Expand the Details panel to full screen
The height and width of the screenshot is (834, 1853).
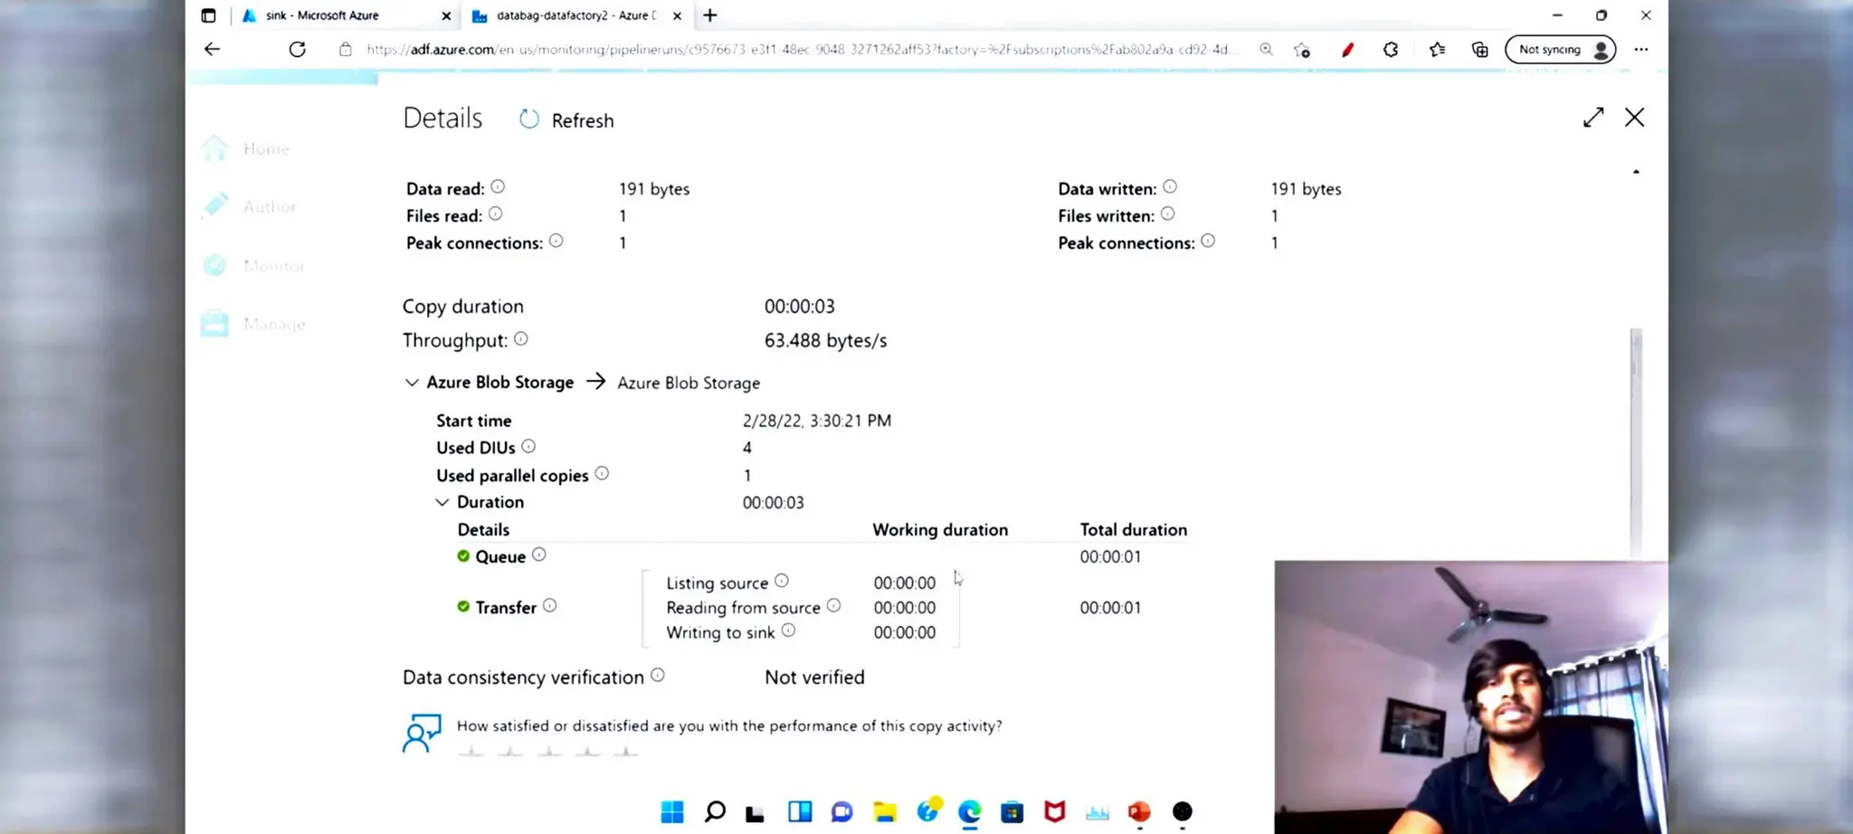click(1593, 118)
